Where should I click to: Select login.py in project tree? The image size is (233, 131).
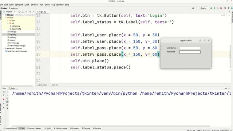12,35
